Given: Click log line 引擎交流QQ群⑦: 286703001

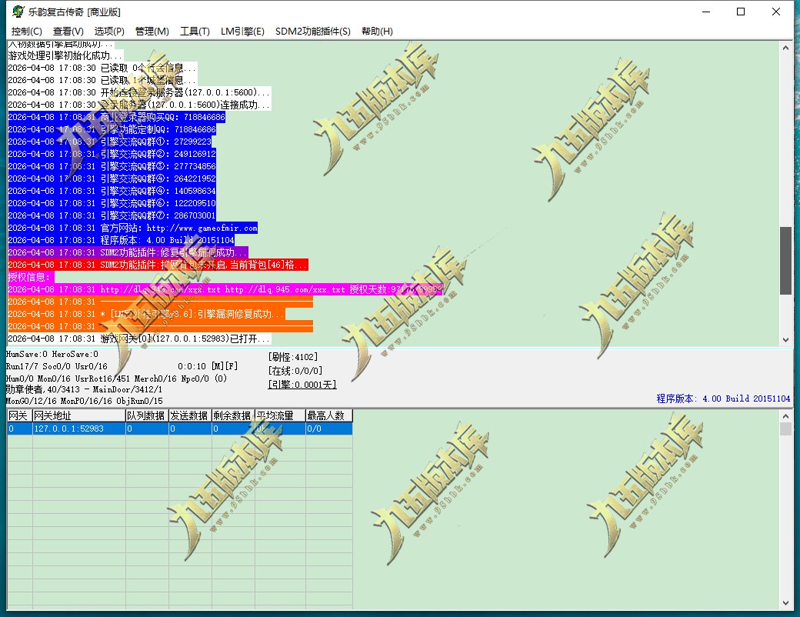Looking at the screenshot, I should point(112,215).
